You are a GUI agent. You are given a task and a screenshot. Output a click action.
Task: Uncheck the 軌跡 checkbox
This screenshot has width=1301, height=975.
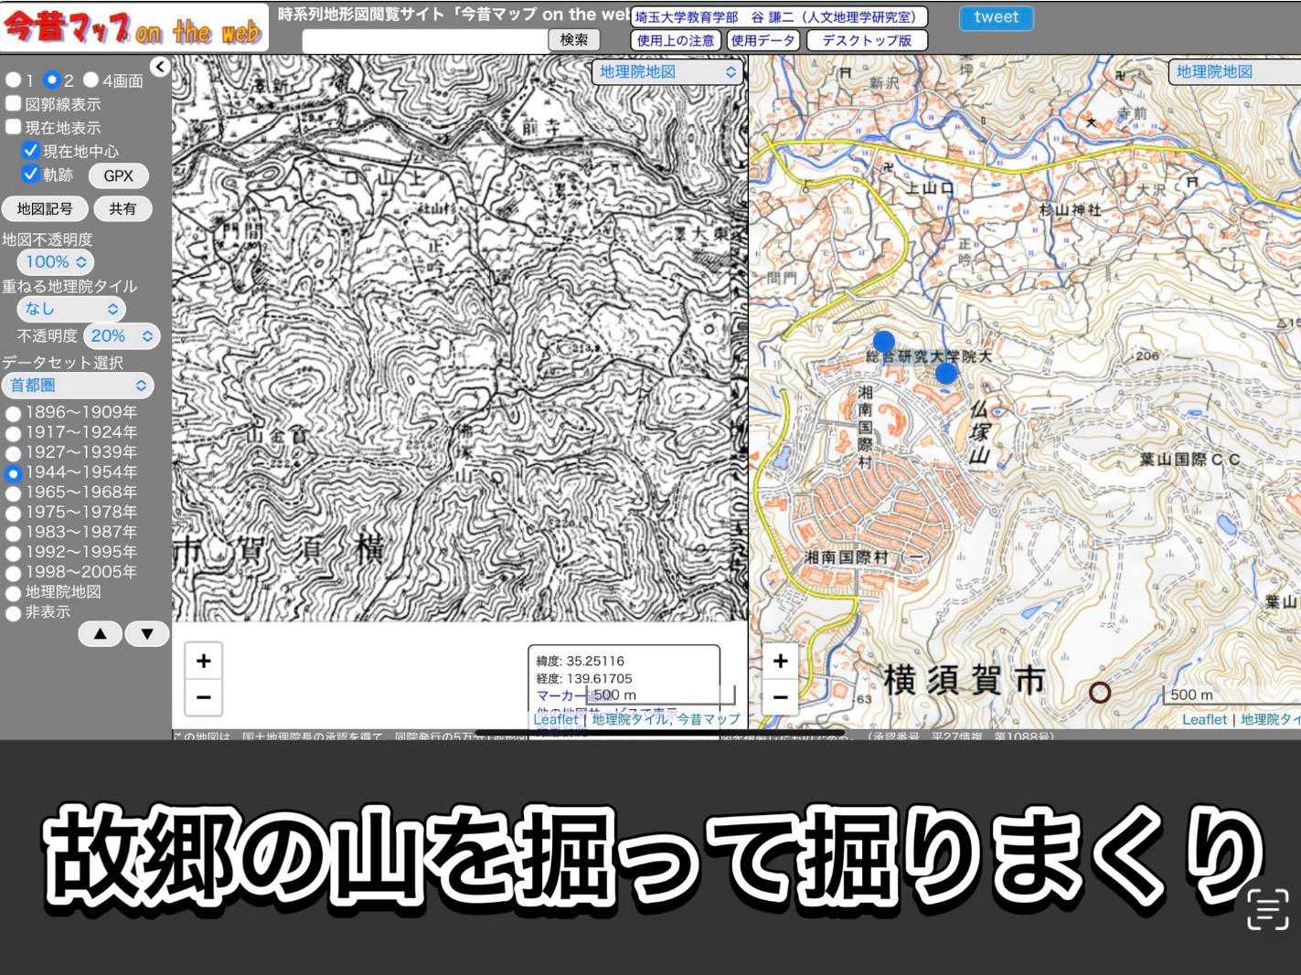click(x=31, y=174)
